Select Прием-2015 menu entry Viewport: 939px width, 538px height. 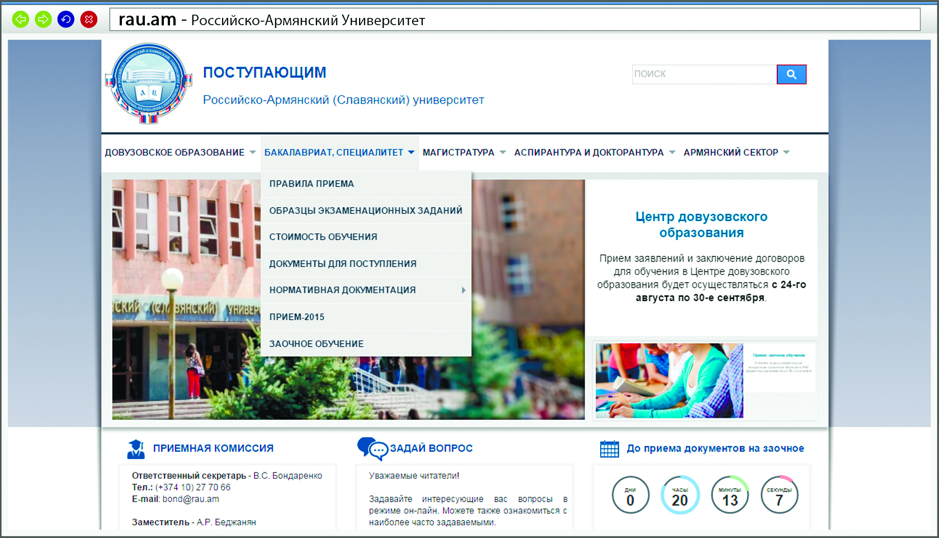pos(366,317)
